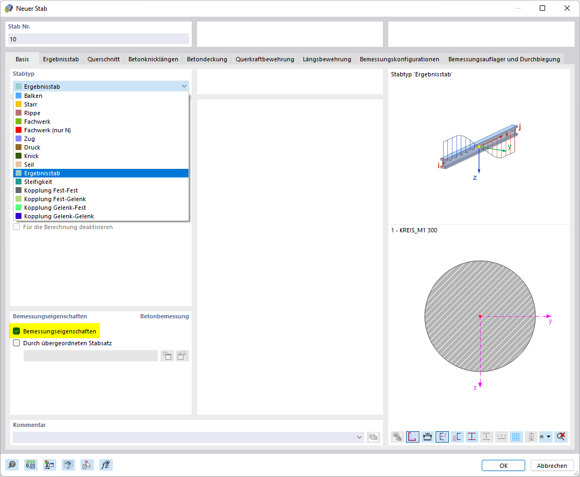
Task: Choose Knick from the Stabtyp list
Action: point(101,156)
